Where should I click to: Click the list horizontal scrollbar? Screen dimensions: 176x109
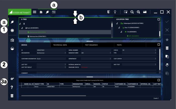click(x=54, y=96)
